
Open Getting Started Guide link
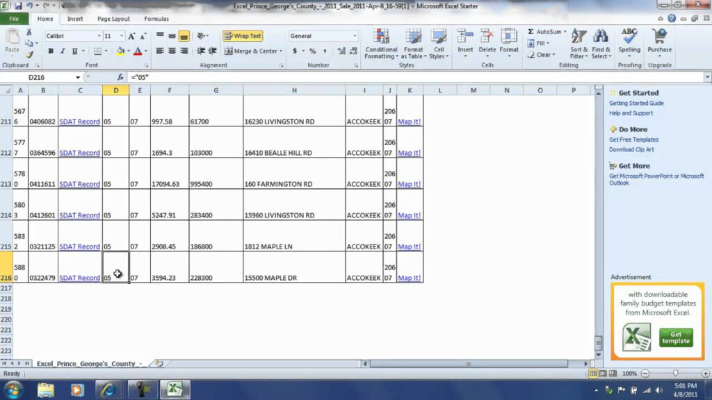(x=636, y=103)
